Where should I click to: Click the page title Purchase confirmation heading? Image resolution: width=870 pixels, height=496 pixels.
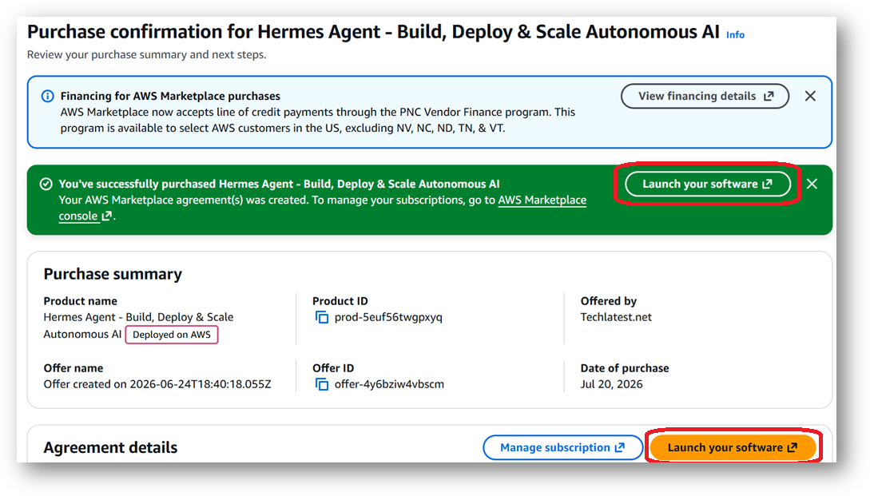(x=373, y=32)
